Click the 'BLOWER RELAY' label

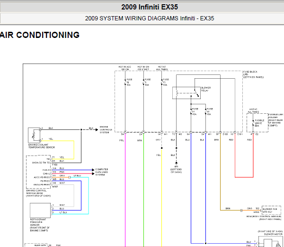[206, 89]
